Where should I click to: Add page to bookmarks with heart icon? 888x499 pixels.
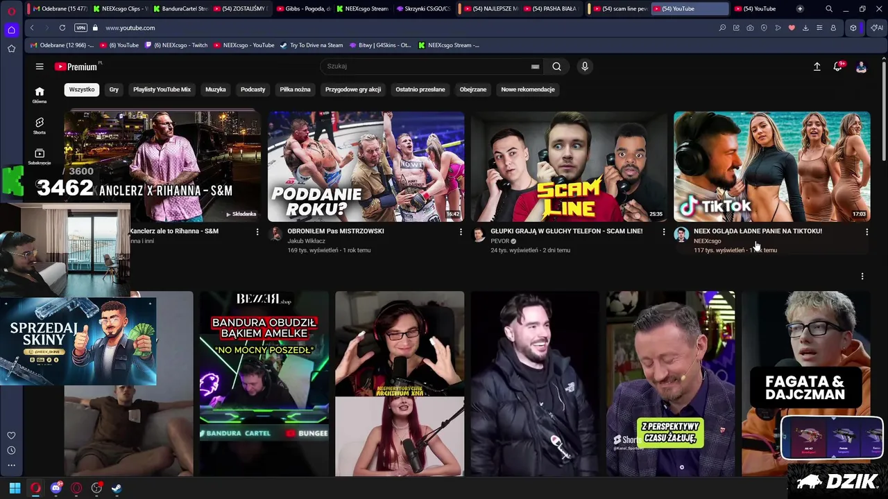click(x=792, y=28)
